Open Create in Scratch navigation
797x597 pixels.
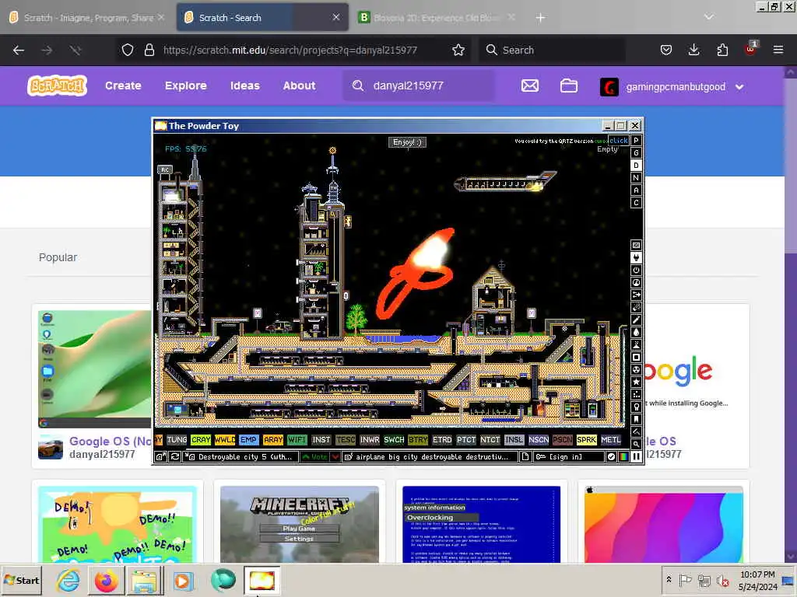tap(123, 86)
